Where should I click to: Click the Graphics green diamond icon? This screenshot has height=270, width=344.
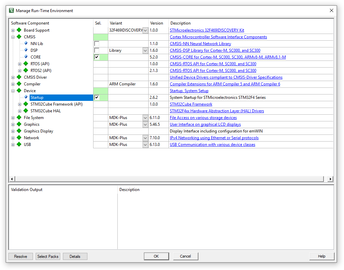(19, 124)
